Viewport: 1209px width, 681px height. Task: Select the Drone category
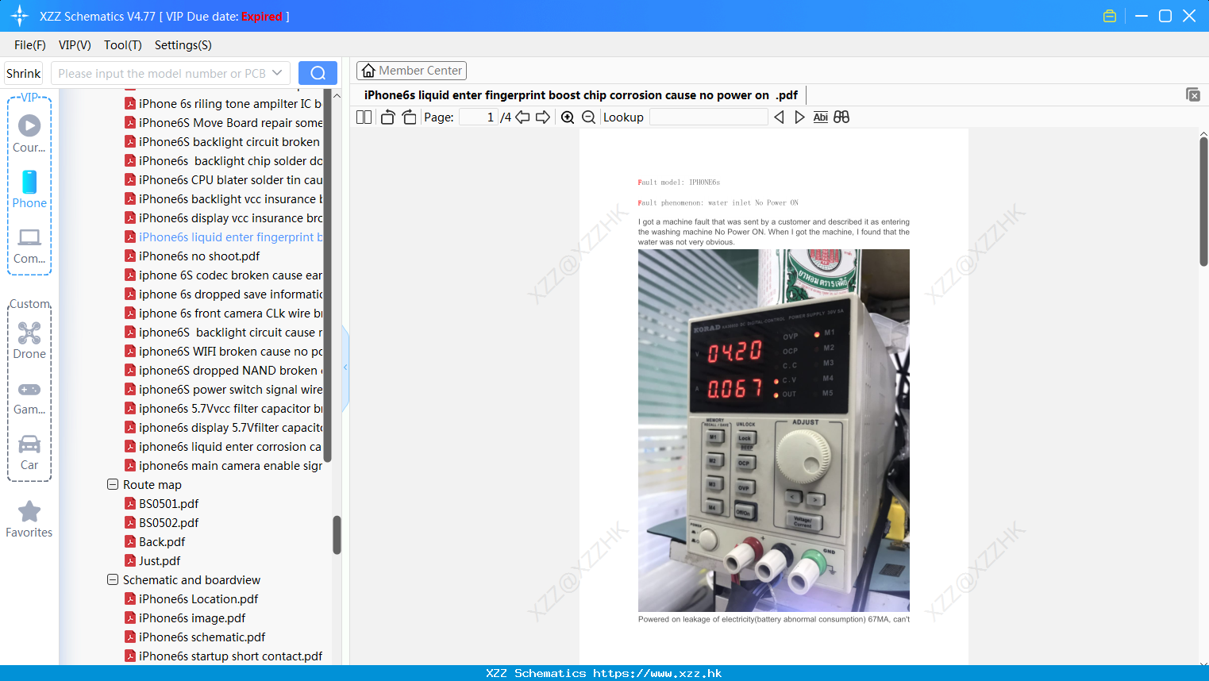point(29,340)
